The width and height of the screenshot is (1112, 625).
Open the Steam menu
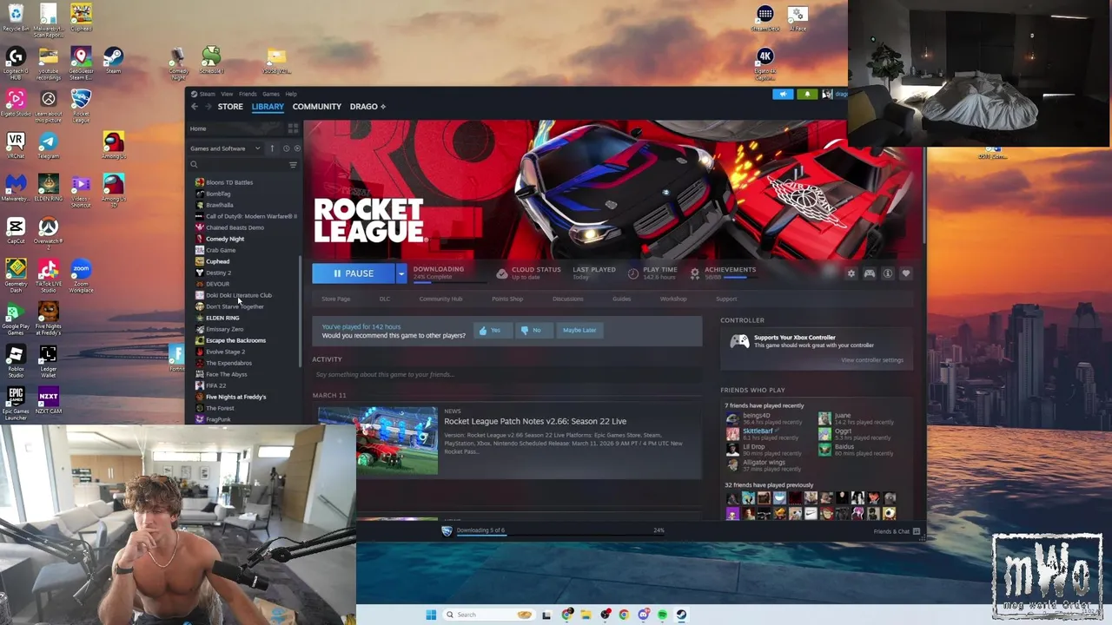tap(204, 94)
